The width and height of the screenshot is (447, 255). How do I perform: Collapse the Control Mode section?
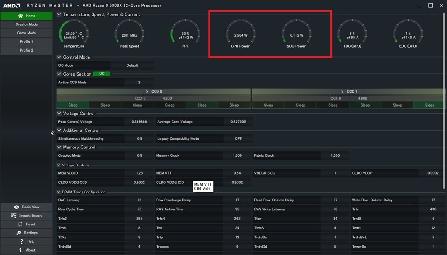coord(59,57)
